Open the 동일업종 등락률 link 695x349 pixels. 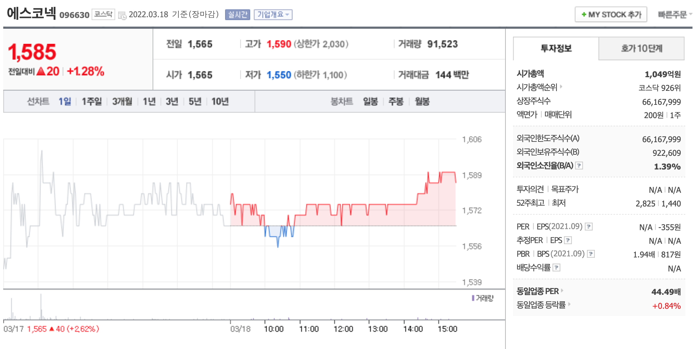tap(541, 305)
